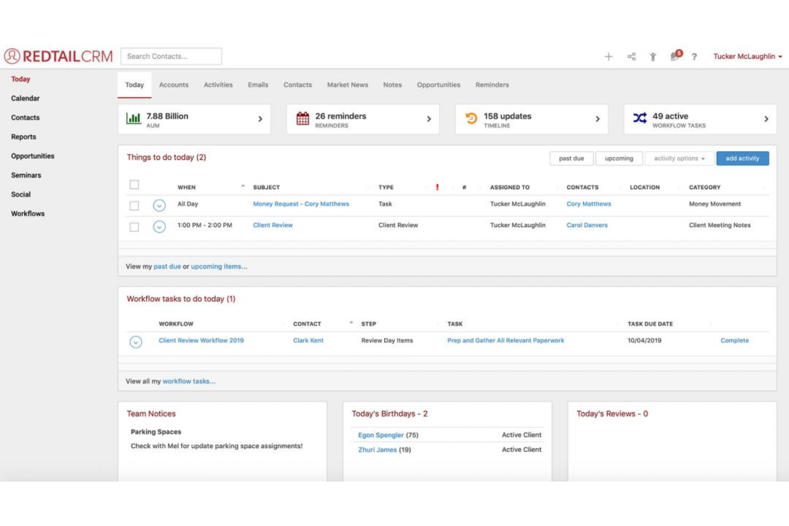Viewport: 789px width, 526px height.
Task: Click Complete for the workflow task
Action: tap(735, 340)
